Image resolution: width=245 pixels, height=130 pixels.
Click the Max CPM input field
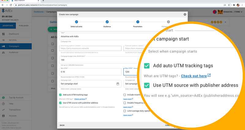tap(131, 72)
